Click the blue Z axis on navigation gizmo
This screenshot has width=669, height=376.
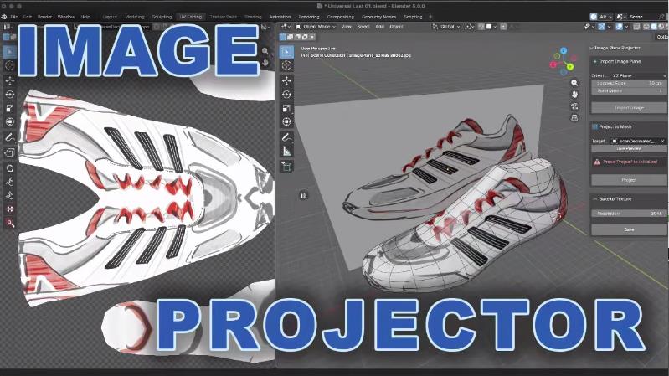564,50
